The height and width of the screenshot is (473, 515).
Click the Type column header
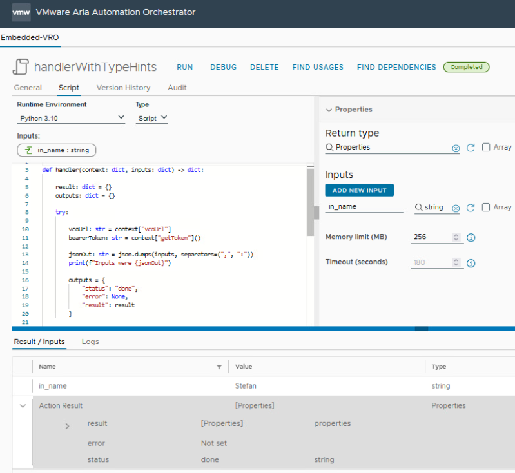[439, 367]
